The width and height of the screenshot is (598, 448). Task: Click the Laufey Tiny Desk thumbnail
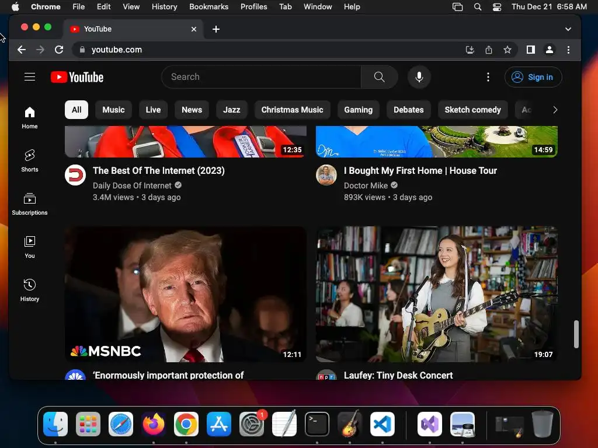pyautogui.click(x=437, y=294)
